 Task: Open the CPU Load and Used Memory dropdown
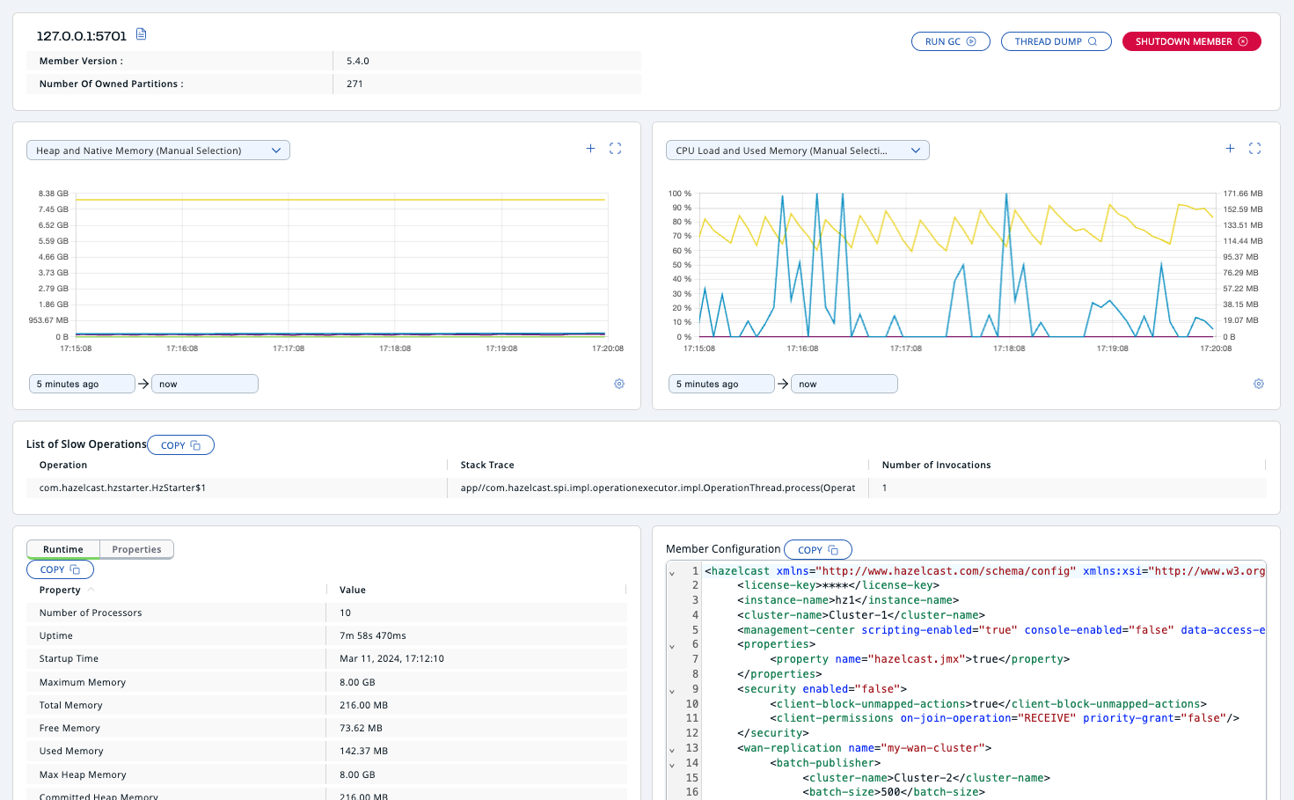pyautogui.click(x=797, y=150)
